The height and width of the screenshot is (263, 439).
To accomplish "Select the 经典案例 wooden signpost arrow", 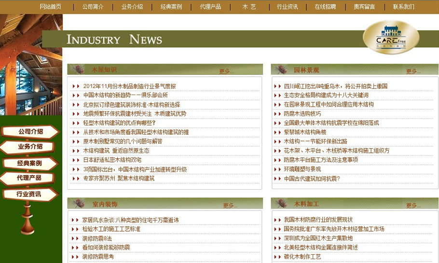I will coord(30,163).
